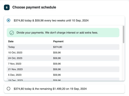Click the Date column header

pyautogui.click(x=11, y=42)
